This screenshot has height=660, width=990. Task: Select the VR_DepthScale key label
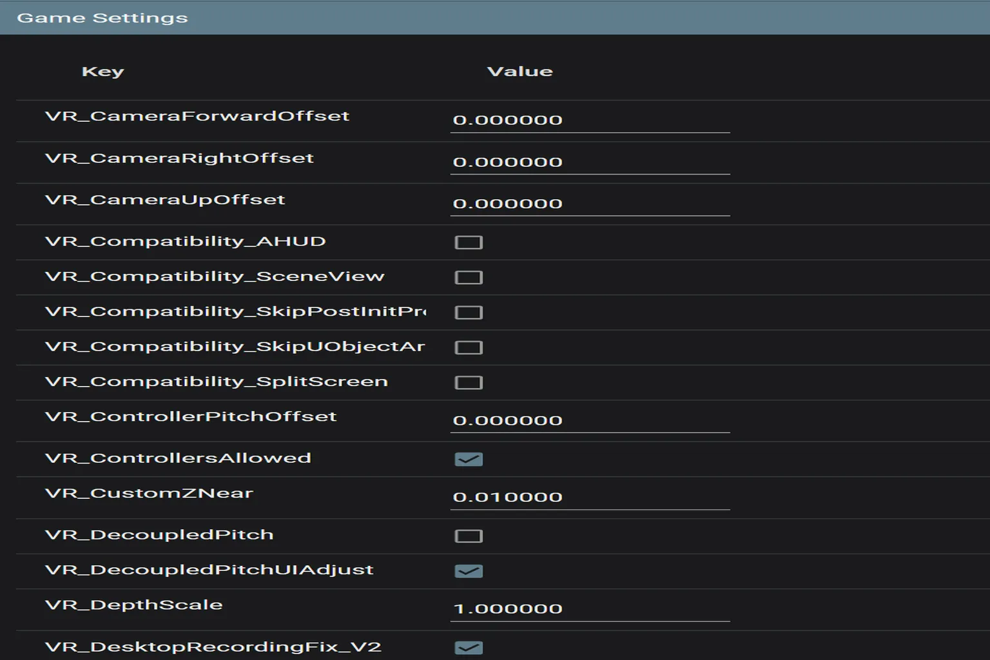point(134,605)
